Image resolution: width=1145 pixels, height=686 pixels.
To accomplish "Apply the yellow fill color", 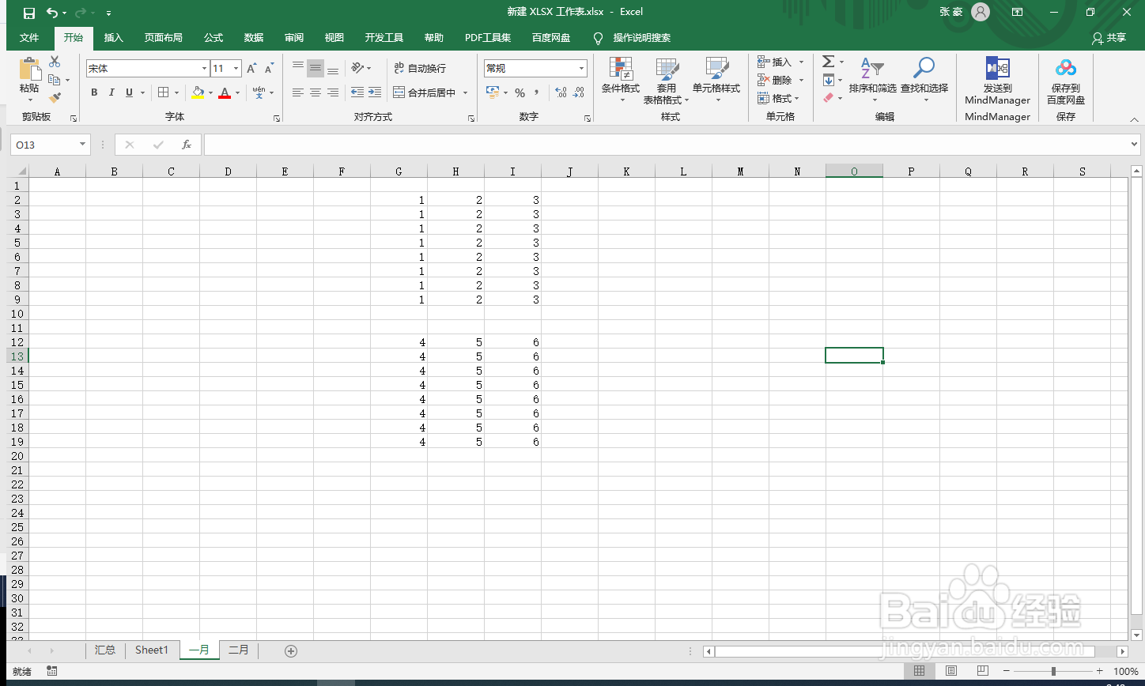I will (198, 93).
